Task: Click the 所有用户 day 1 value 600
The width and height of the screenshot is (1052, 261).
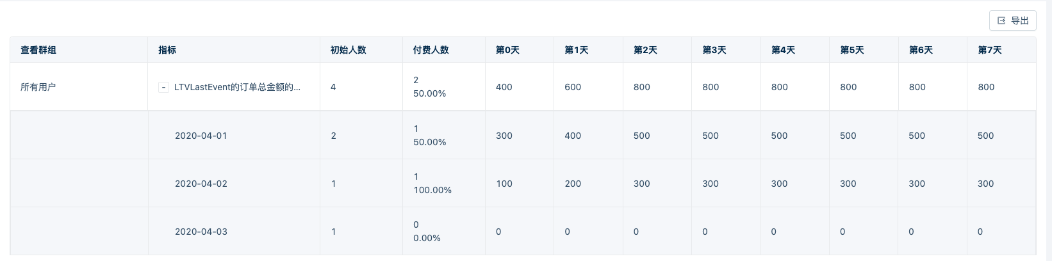Action: pos(573,87)
